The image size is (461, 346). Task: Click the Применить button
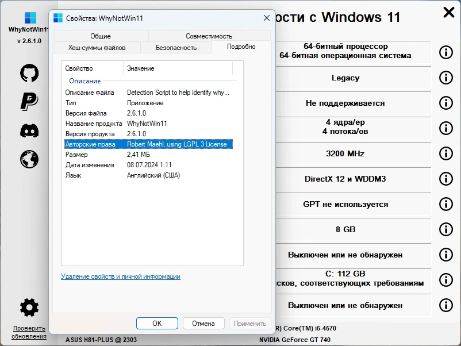[x=250, y=324]
